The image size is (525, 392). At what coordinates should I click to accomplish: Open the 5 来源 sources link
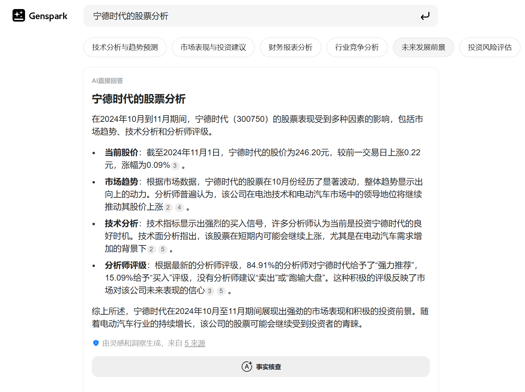click(x=195, y=343)
